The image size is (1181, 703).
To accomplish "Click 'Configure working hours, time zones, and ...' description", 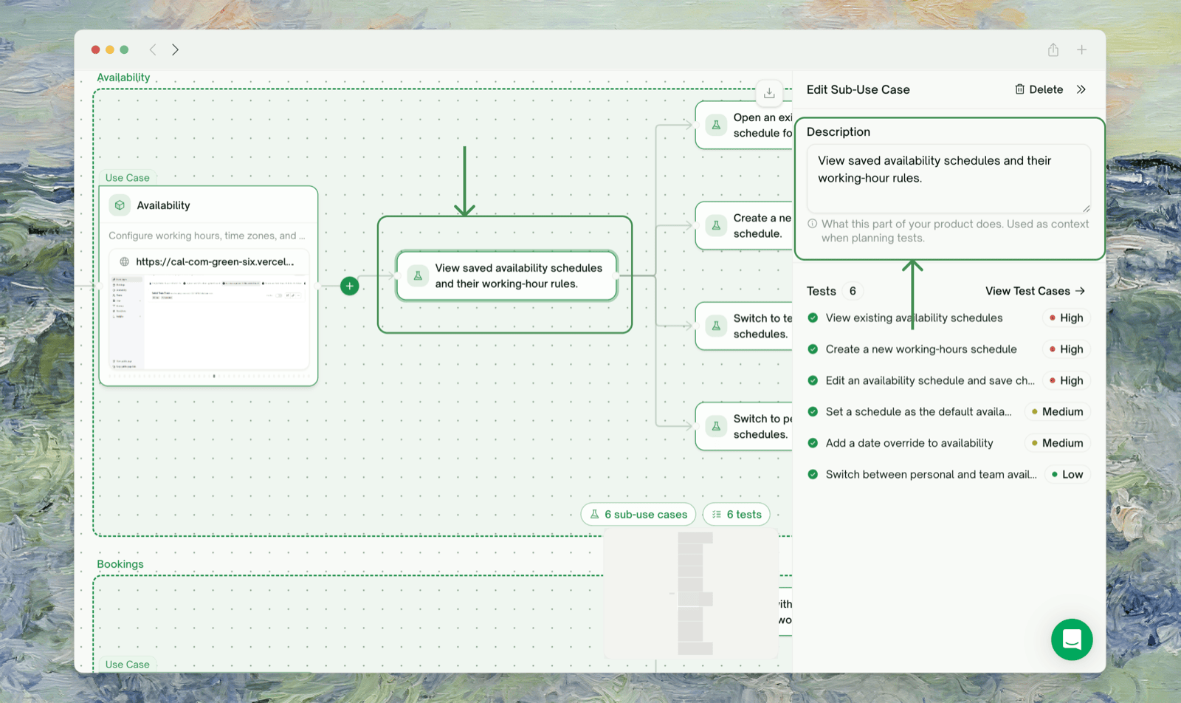I will [207, 236].
